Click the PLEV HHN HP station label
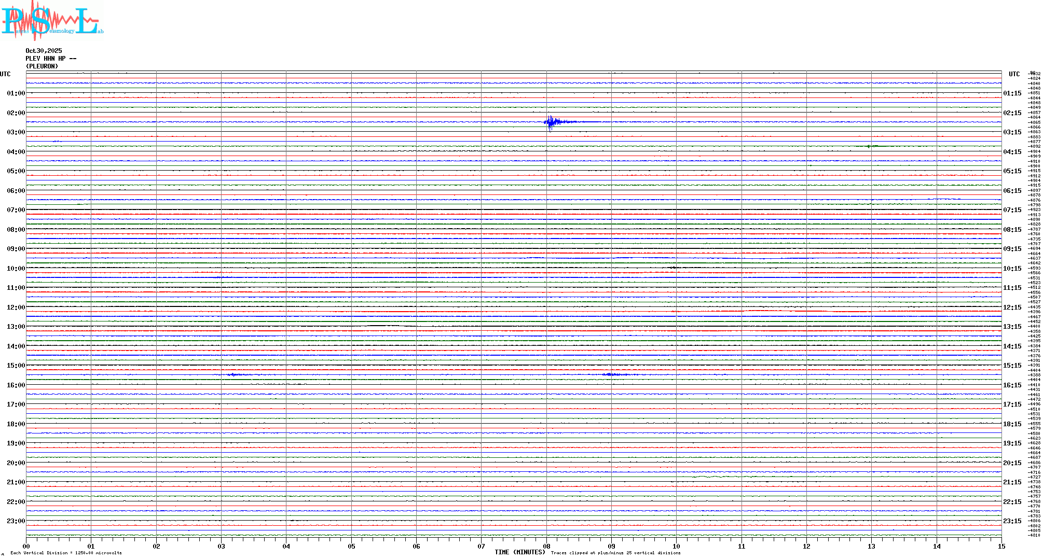Image resolution: width=1043 pixels, height=560 pixels. [x=50, y=59]
